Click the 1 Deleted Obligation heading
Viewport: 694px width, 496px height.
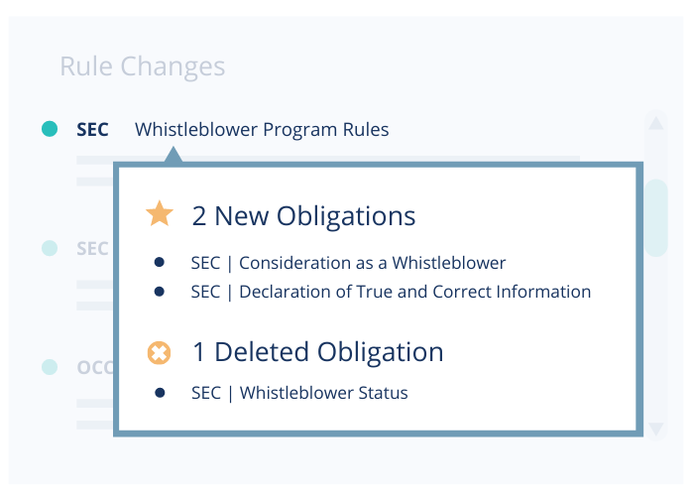pyautogui.click(x=318, y=352)
